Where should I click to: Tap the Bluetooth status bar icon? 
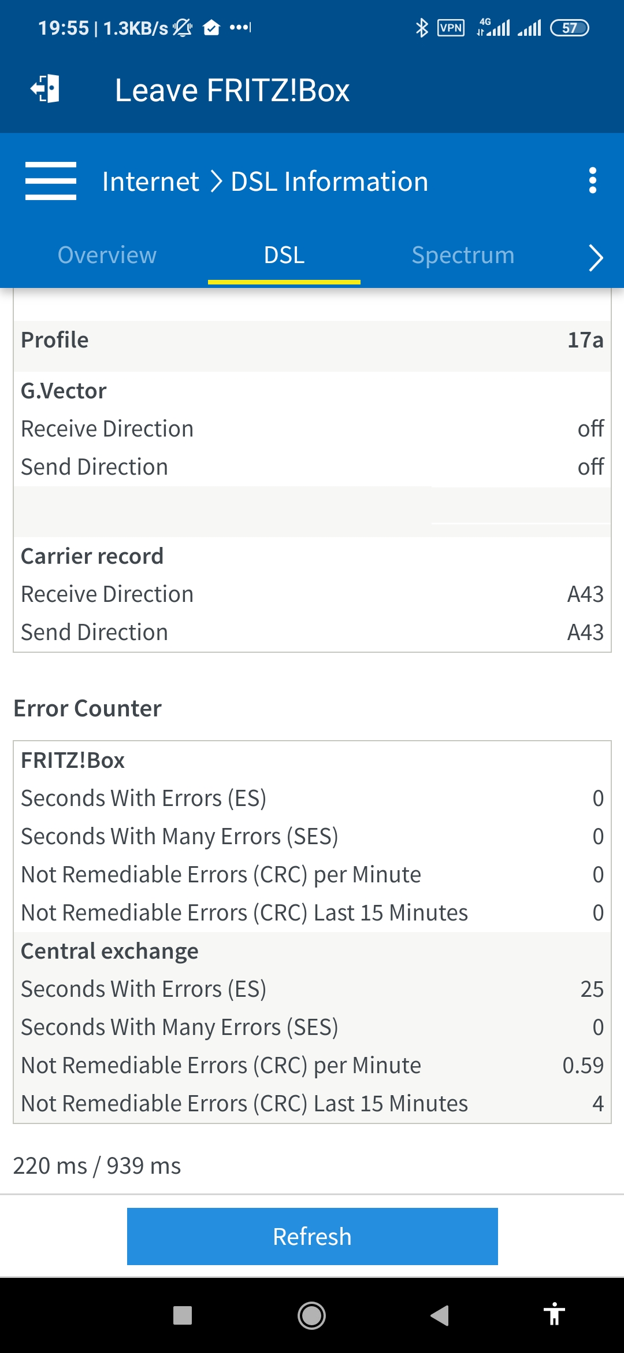(x=422, y=27)
